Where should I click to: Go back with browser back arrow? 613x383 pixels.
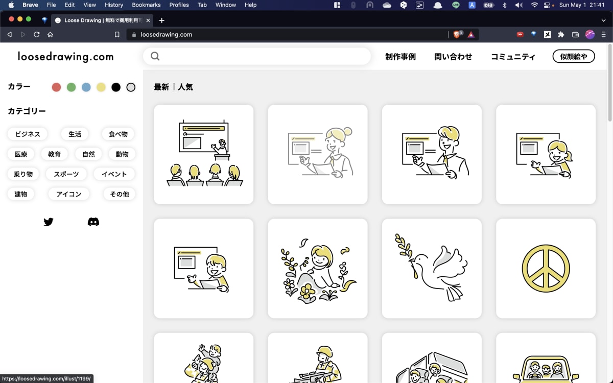click(x=9, y=35)
